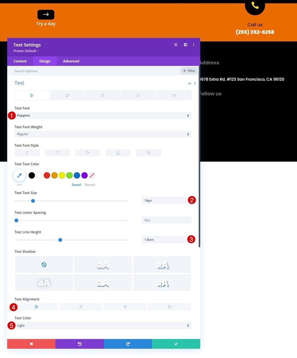Toggle underline font style

coord(118,153)
